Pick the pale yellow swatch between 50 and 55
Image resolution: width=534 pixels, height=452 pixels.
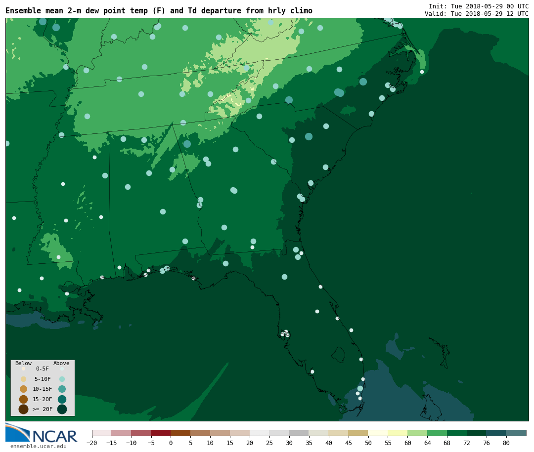point(378,433)
